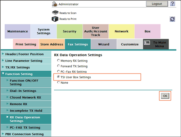Click the To Main Menu panel icon

point(147,42)
